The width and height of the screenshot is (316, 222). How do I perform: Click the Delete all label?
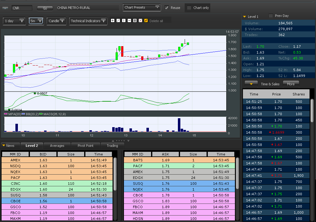point(156,21)
